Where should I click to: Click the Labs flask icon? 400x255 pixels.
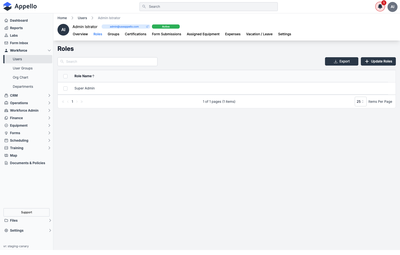(6, 36)
